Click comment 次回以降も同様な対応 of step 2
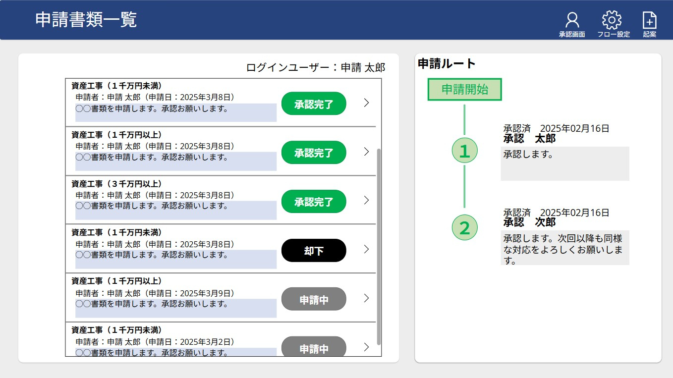This screenshot has height=378, width=673. 565,248
